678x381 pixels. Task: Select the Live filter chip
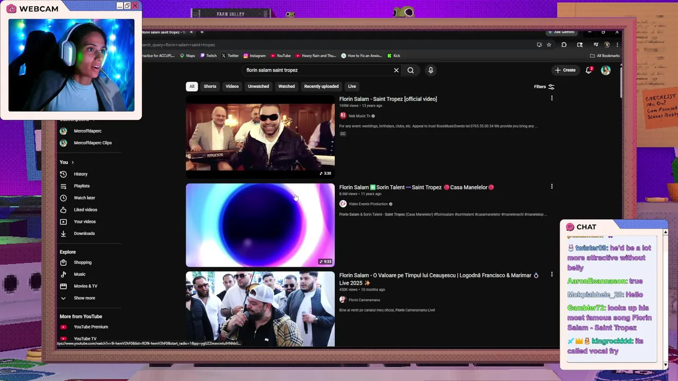click(x=352, y=86)
